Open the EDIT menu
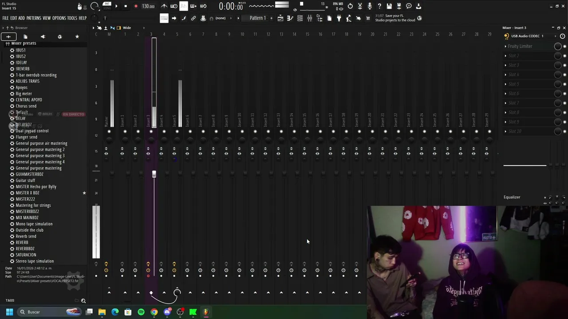The image size is (568, 319). click(x=14, y=18)
